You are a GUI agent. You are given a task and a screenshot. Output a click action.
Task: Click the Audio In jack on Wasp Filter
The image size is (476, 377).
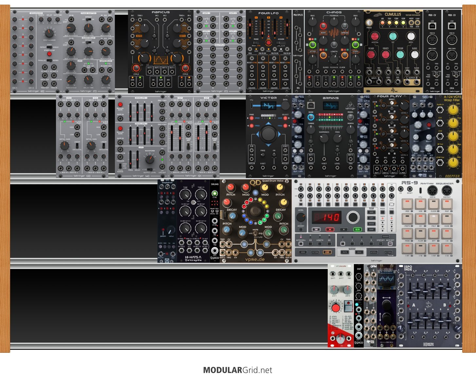(440, 110)
